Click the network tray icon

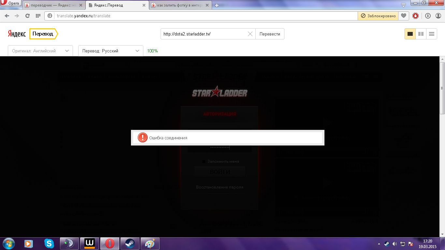click(403, 244)
